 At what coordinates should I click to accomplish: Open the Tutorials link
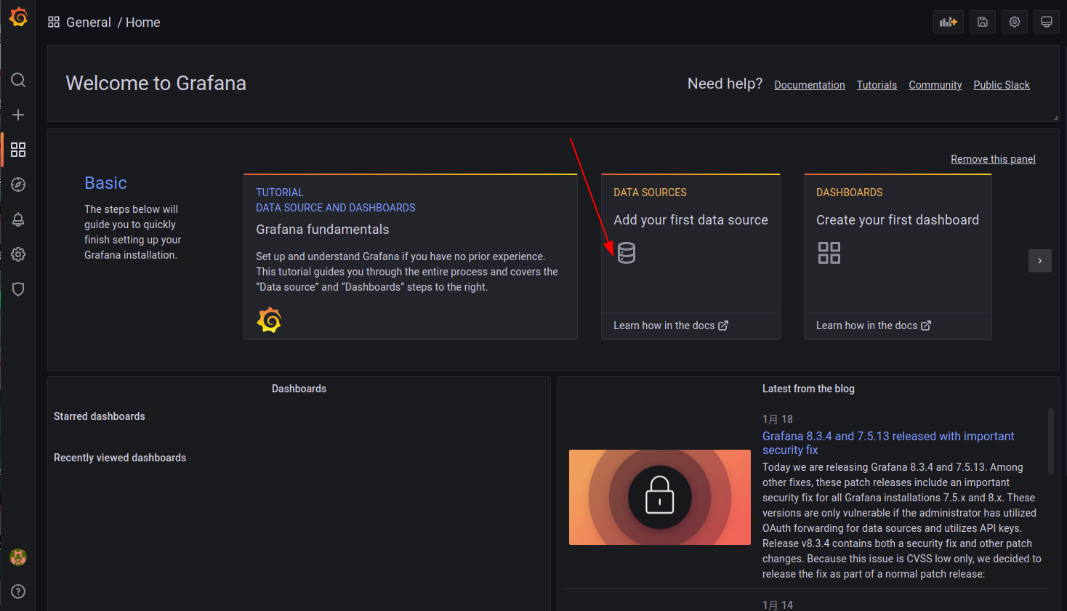[x=877, y=85]
